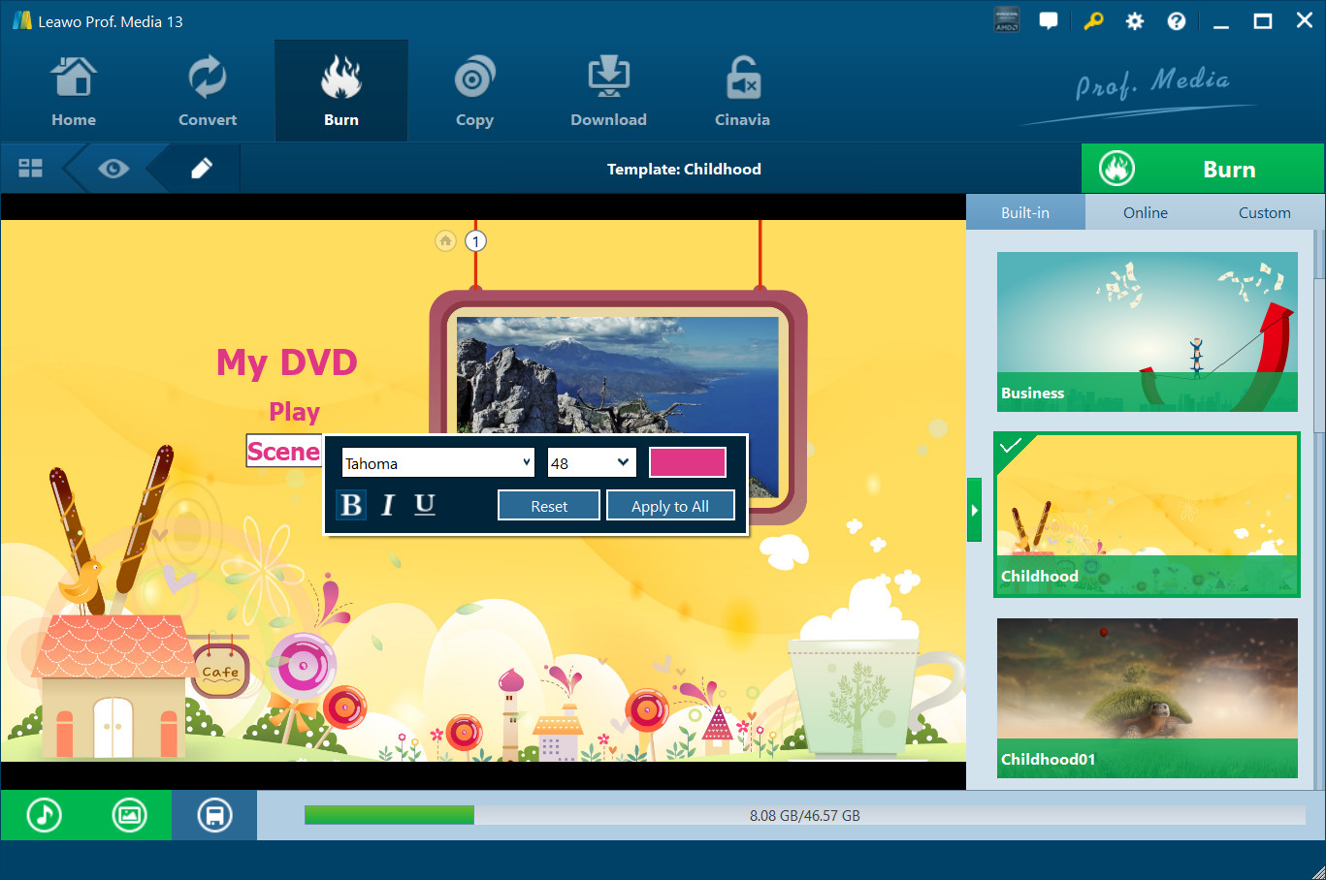Open registration via the key icon
Screen dimensions: 1326x880
coord(1093,19)
